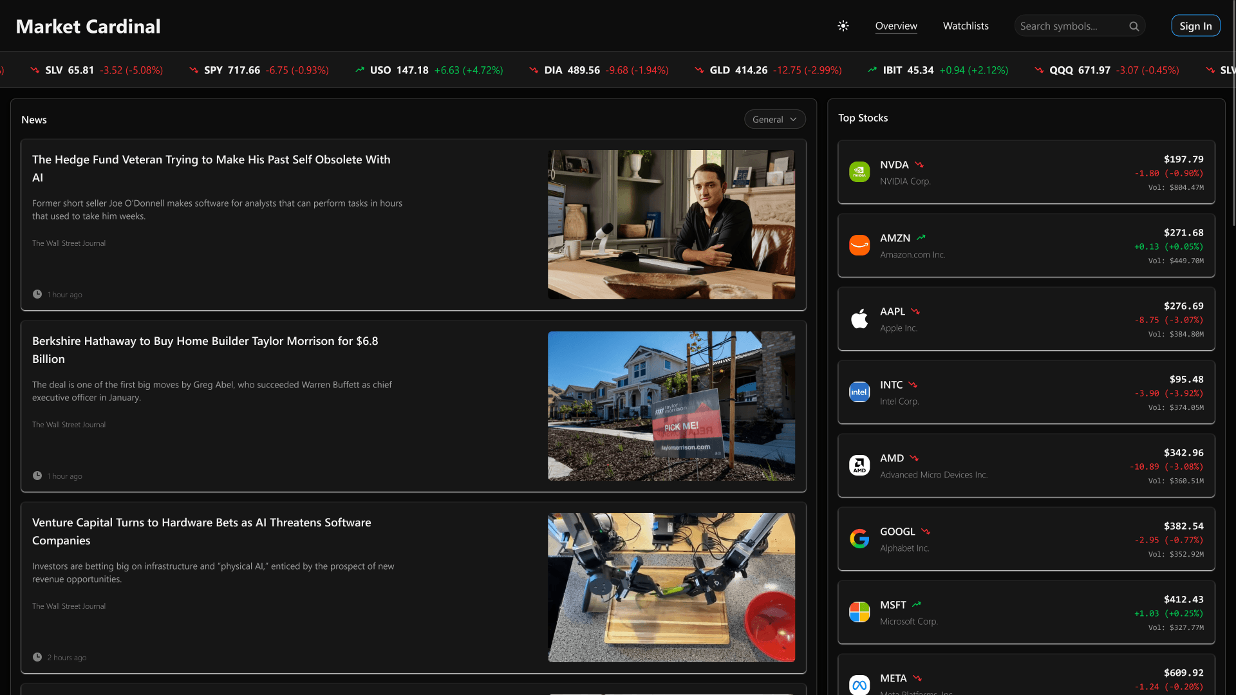Click the MSFT uptrend arrow icon

[917, 605]
